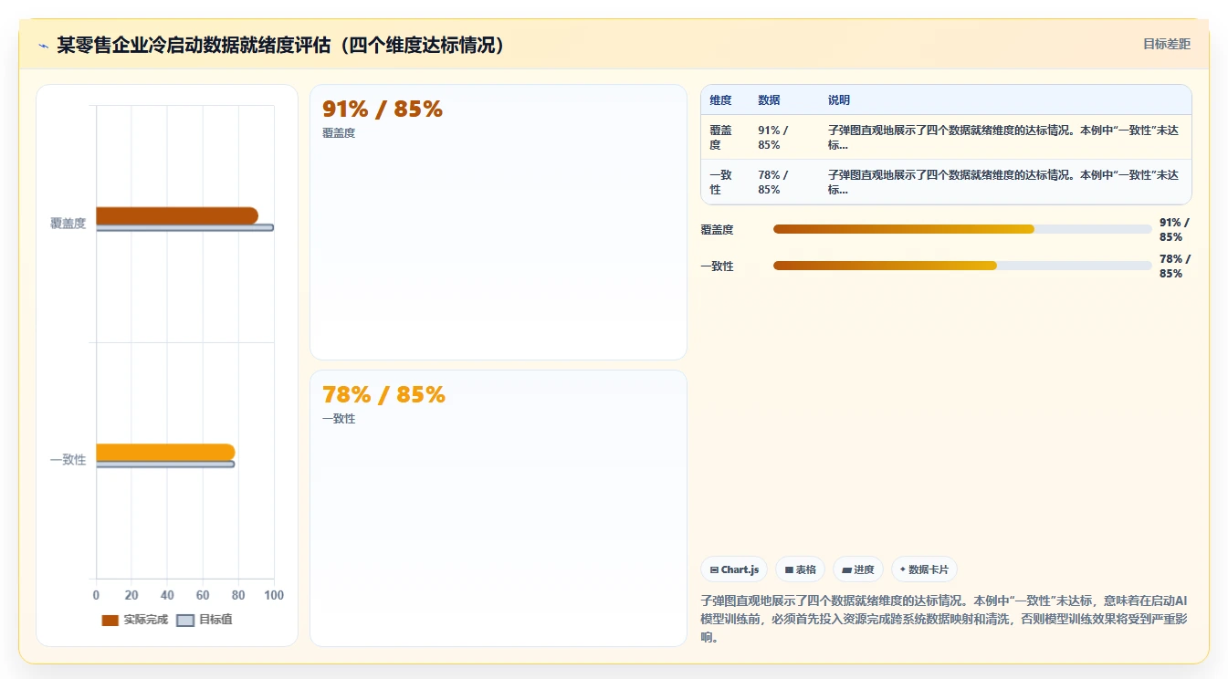
Task: Click the icon inside the 表格 chip
Action: (789, 569)
